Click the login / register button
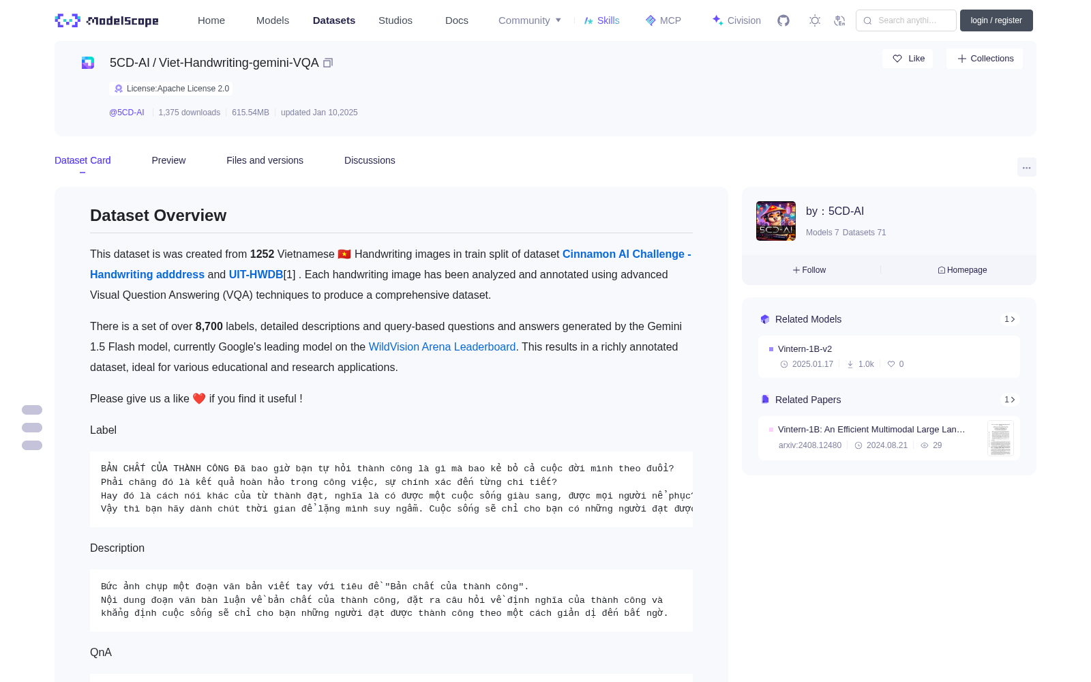Viewport: 1091px width, 682px height. [x=996, y=20]
